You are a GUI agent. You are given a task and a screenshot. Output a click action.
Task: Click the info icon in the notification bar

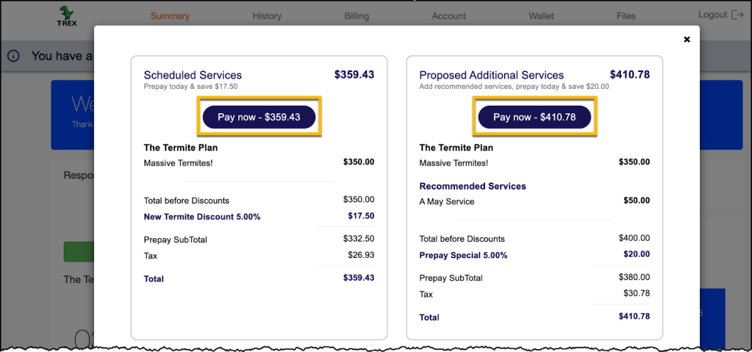[x=13, y=57]
